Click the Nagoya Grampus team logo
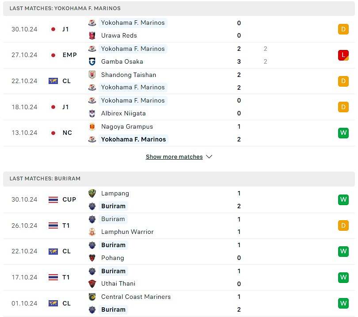This screenshot has width=358, height=317. (92, 126)
